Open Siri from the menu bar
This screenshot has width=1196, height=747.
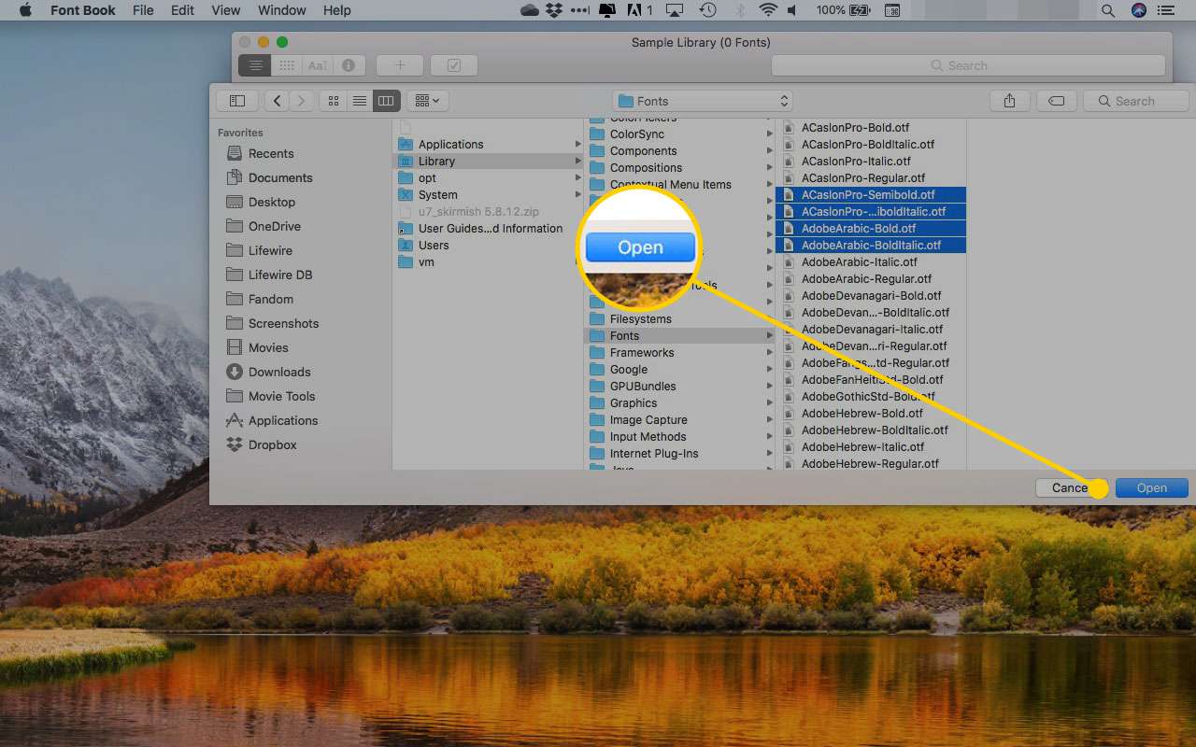(x=1139, y=10)
